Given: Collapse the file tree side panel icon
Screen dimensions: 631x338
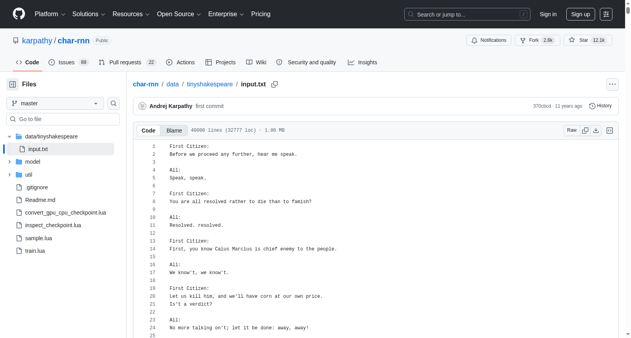Looking at the screenshot, I should coord(13,84).
